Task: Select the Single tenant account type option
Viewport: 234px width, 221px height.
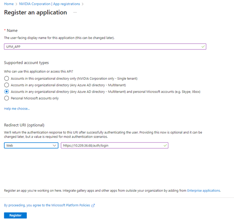Action: click(x=6, y=78)
